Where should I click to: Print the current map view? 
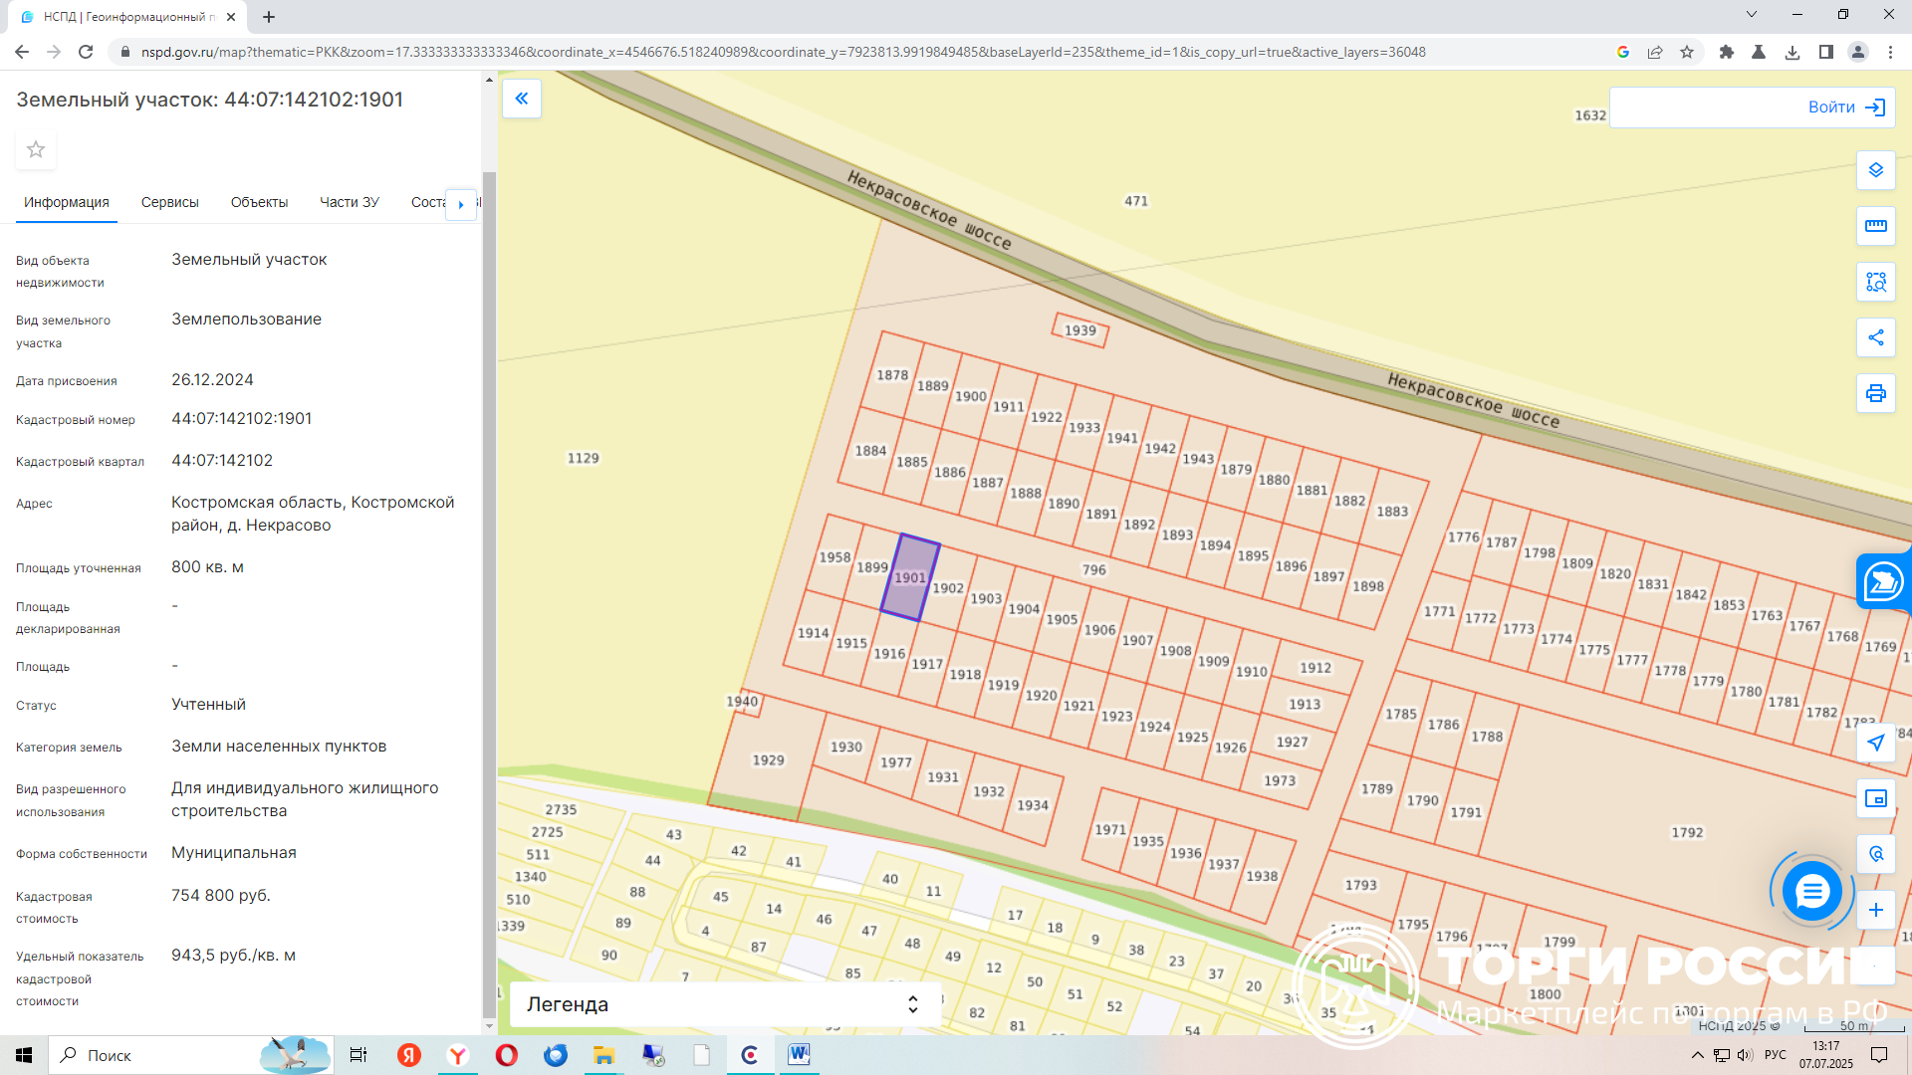(x=1875, y=393)
